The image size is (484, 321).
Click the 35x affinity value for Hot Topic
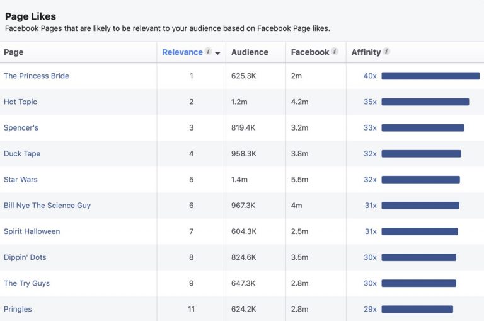click(370, 102)
